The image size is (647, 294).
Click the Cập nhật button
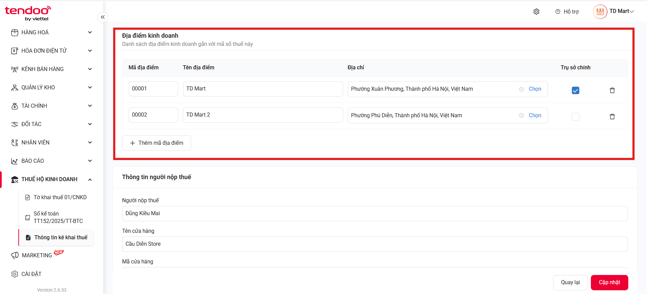[x=609, y=282]
